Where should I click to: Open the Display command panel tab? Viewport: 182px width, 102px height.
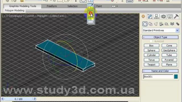pos(169,16)
